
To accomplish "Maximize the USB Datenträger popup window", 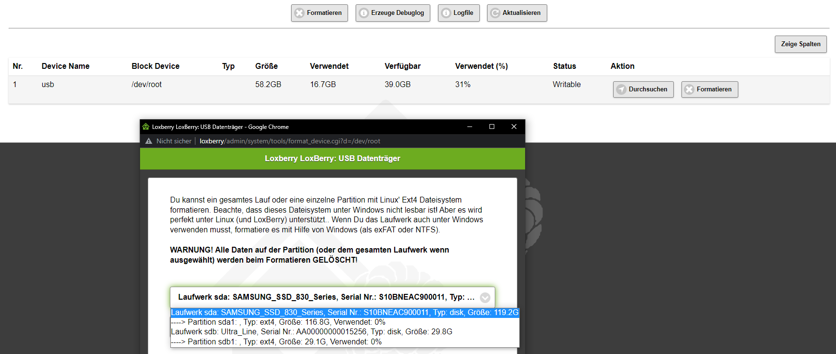I will coord(492,126).
